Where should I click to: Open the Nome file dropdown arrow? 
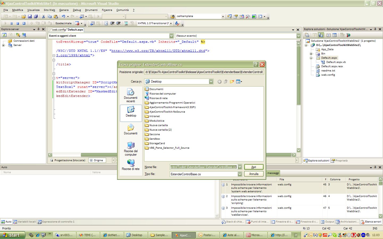pos(240,167)
